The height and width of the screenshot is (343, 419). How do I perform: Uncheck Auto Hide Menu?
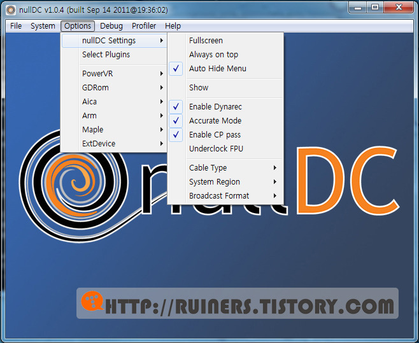pos(225,69)
